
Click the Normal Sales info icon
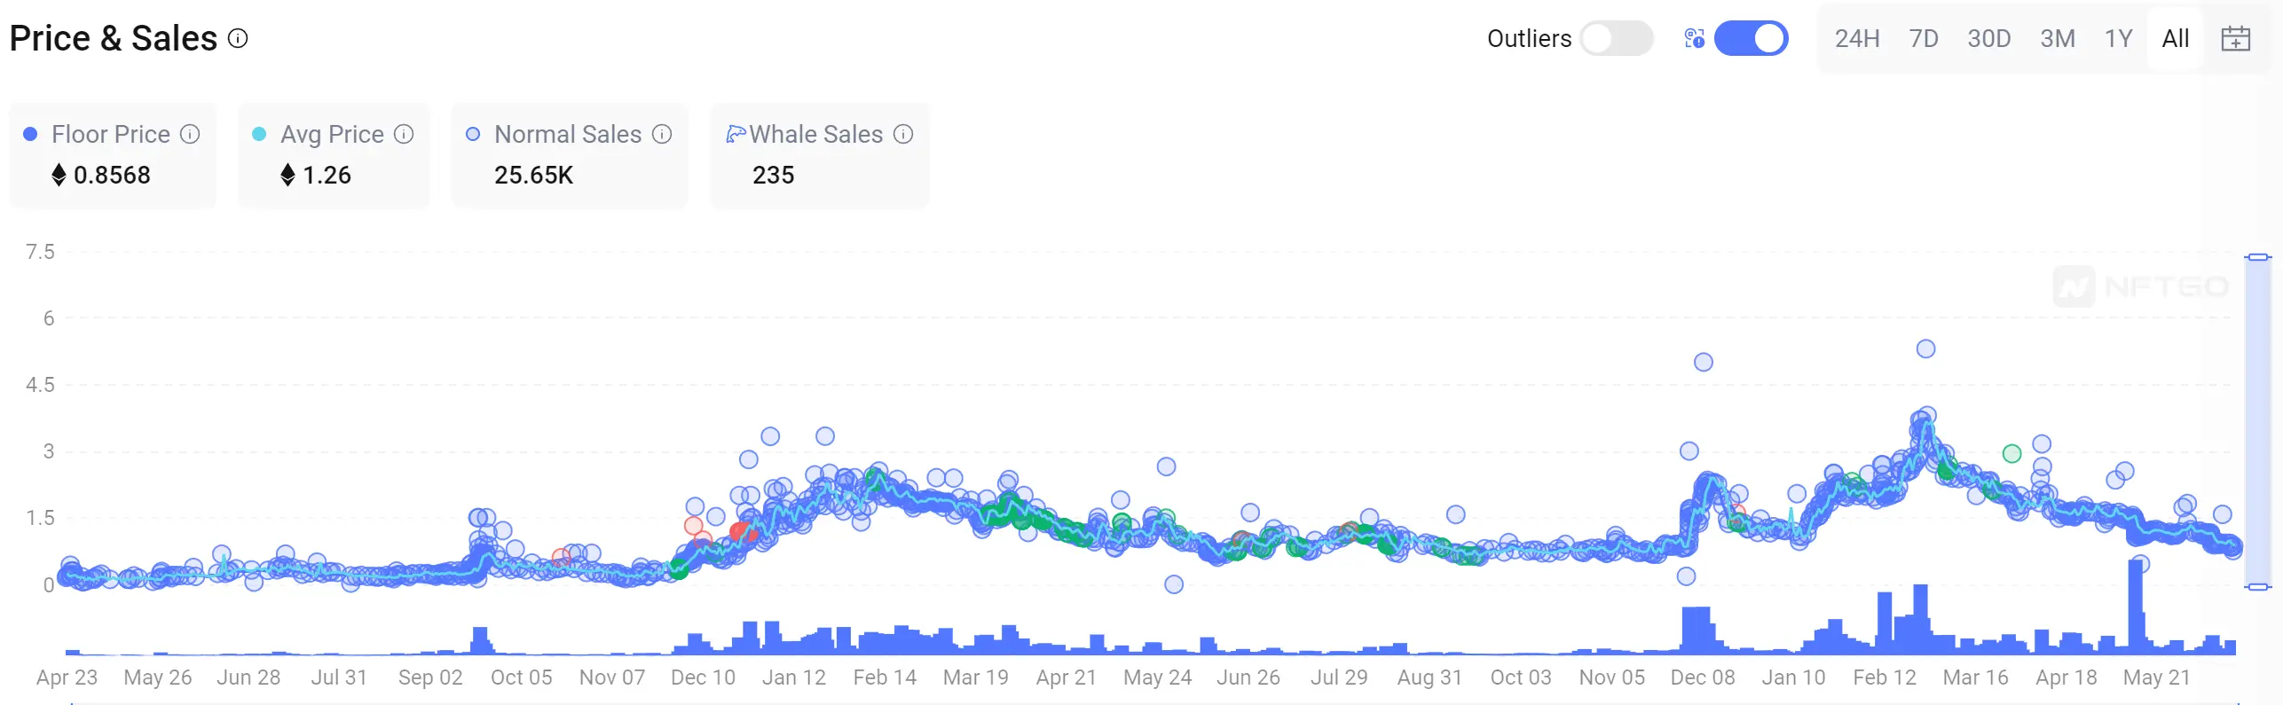(662, 134)
